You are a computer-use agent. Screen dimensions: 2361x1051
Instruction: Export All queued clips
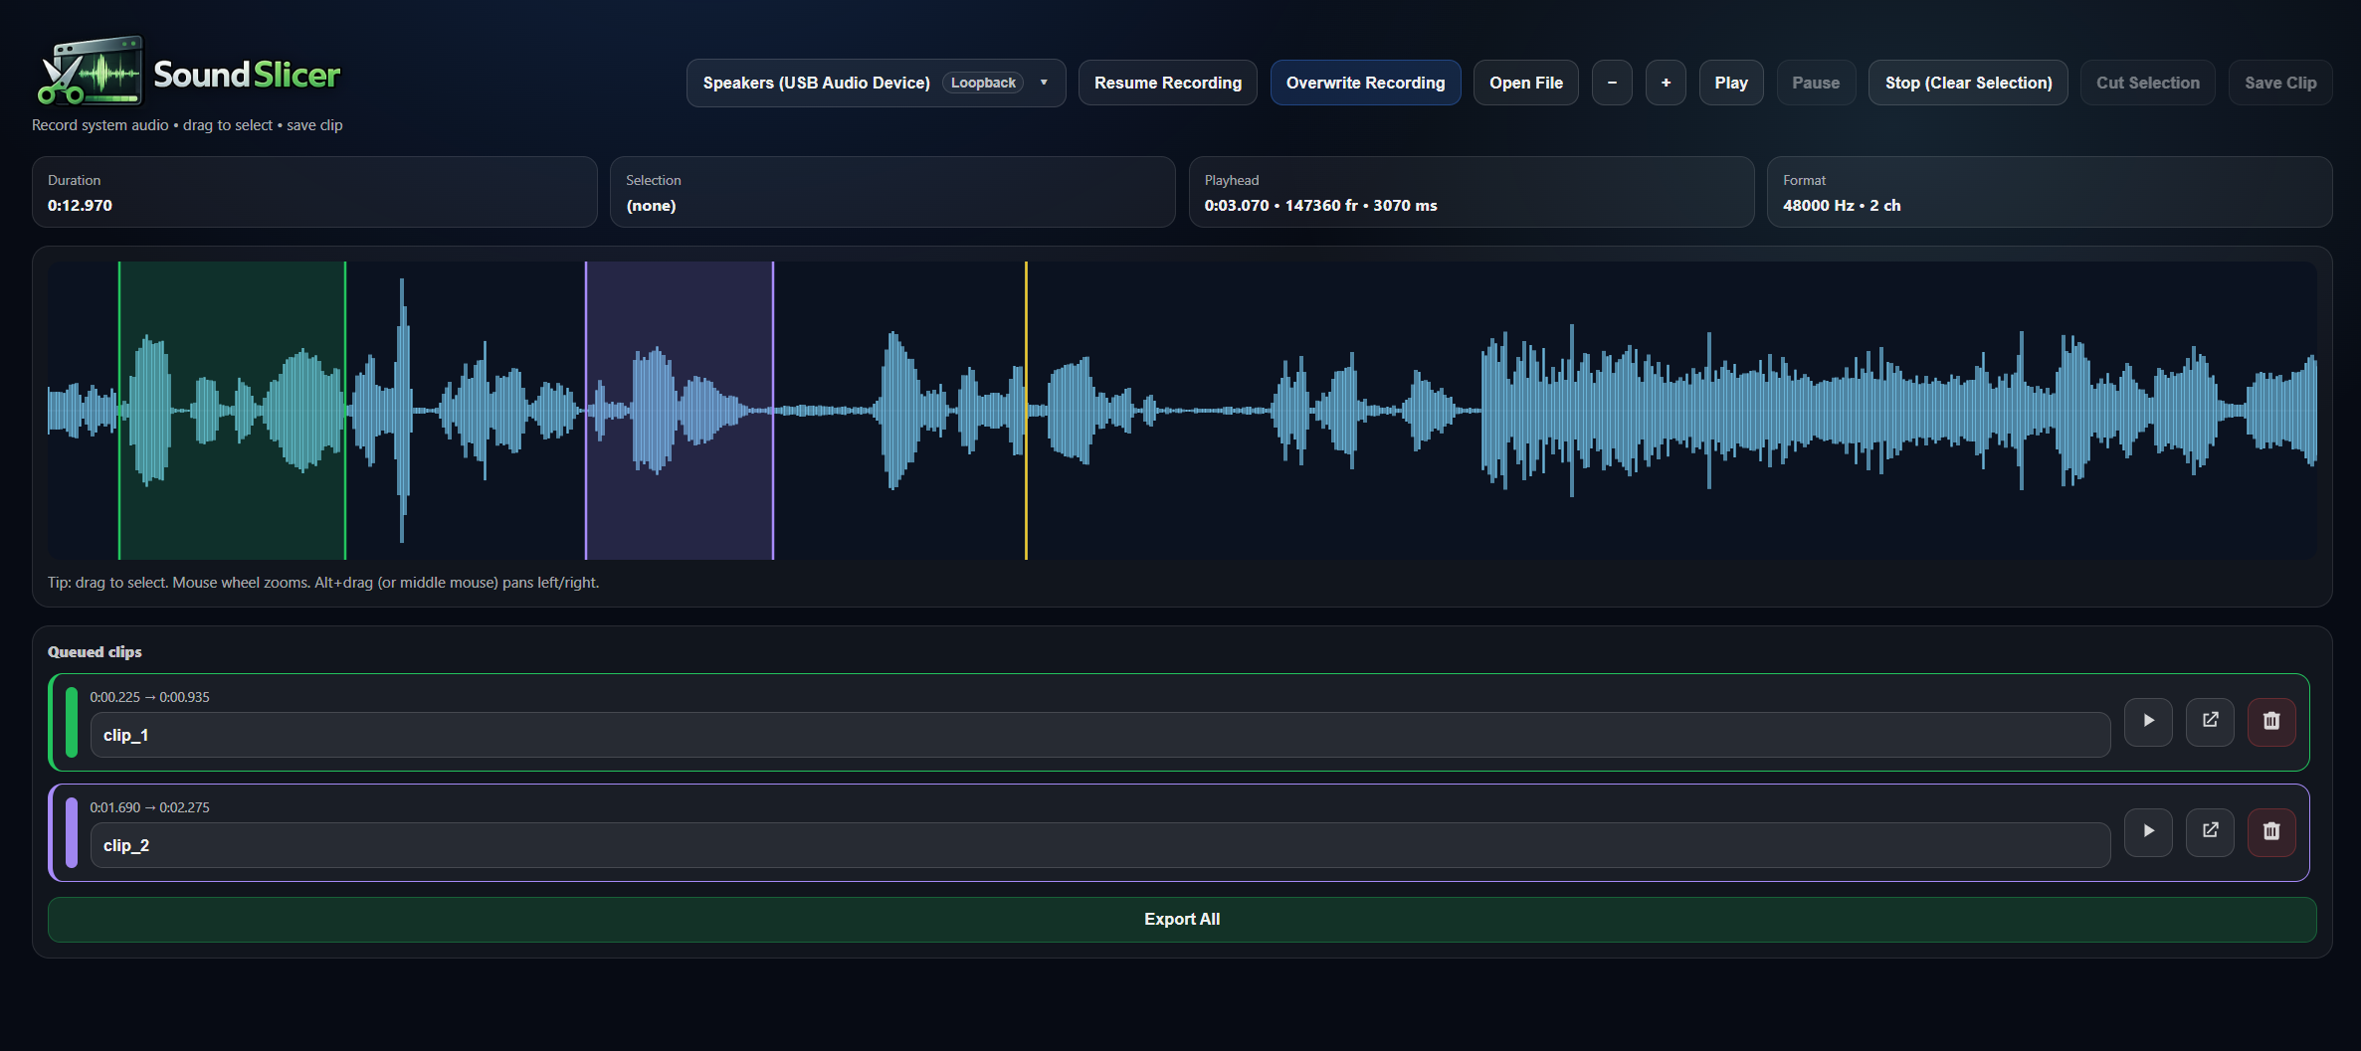1181,919
